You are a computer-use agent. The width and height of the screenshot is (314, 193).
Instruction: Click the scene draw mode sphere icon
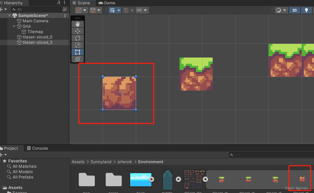(278, 10)
